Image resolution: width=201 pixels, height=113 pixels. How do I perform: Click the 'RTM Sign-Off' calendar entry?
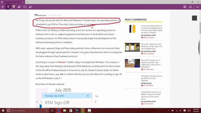[x=57, y=103]
